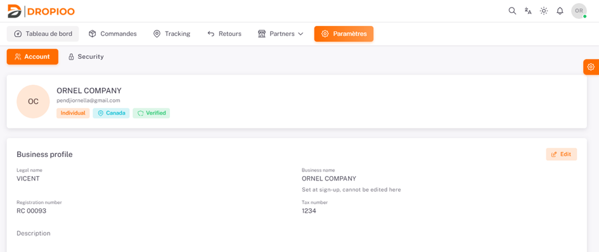
Task: Click the OC company avatar
Action: coord(33,101)
